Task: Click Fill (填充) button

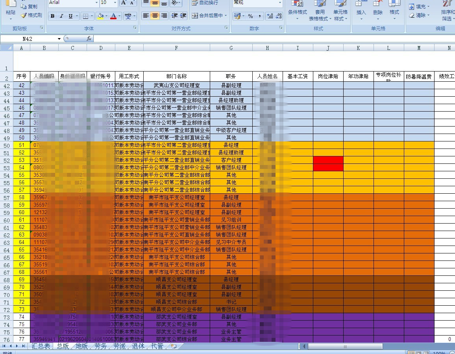Action: [x=419, y=6]
